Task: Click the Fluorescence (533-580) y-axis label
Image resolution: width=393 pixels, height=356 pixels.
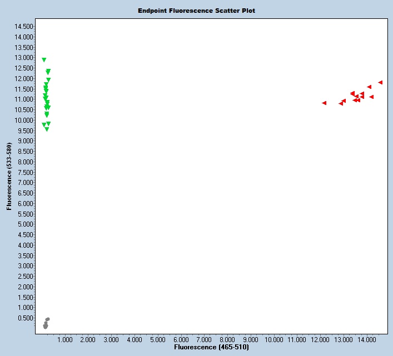Action: point(9,177)
